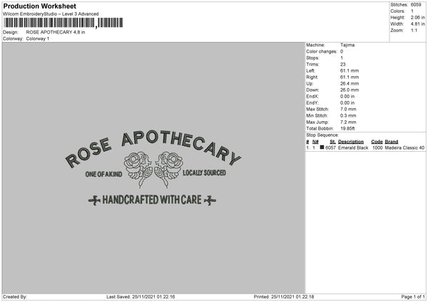Click Colorway 1 value
The image size is (428, 302).
click(38, 38)
